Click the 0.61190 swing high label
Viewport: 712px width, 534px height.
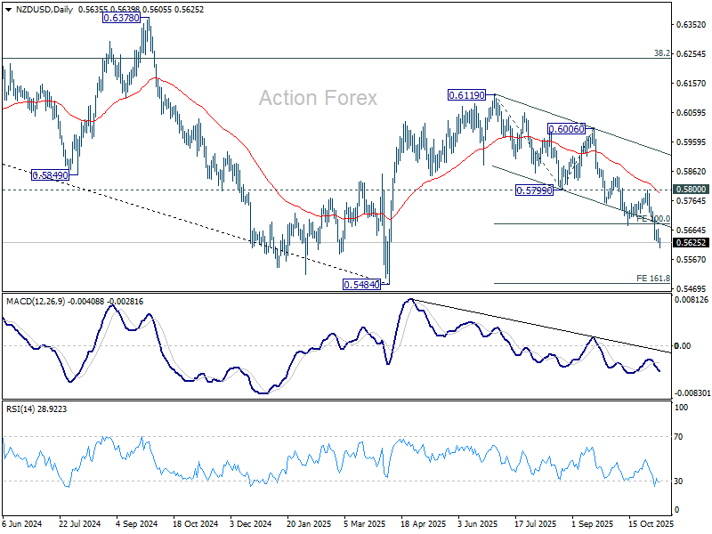point(466,95)
